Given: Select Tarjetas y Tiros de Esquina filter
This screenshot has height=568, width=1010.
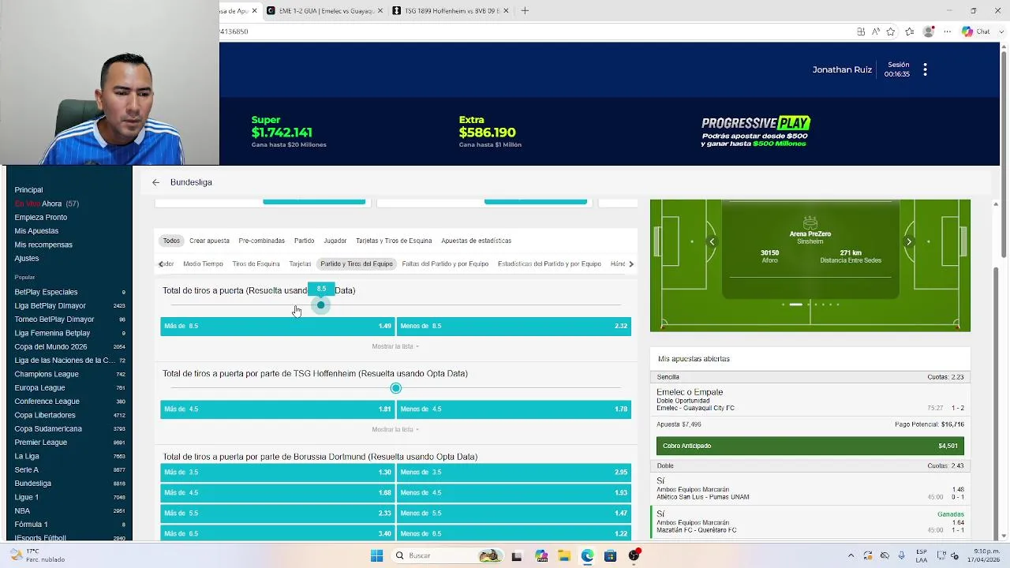Looking at the screenshot, I should click(x=394, y=241).
